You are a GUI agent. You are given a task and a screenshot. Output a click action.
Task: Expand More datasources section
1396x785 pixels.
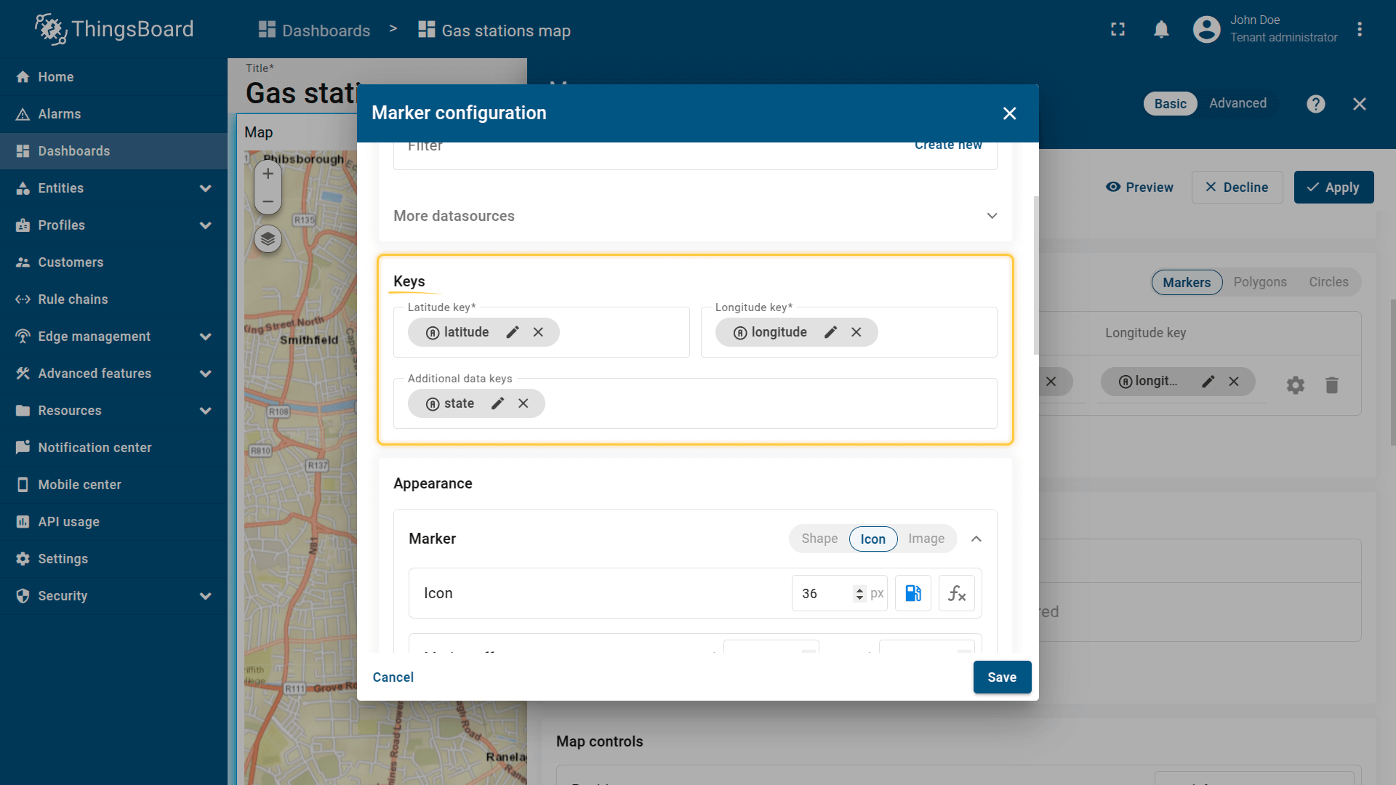point(992,216)
